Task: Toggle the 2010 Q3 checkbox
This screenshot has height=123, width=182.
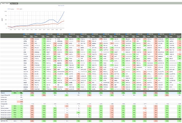Action: [x=47, y=34]
